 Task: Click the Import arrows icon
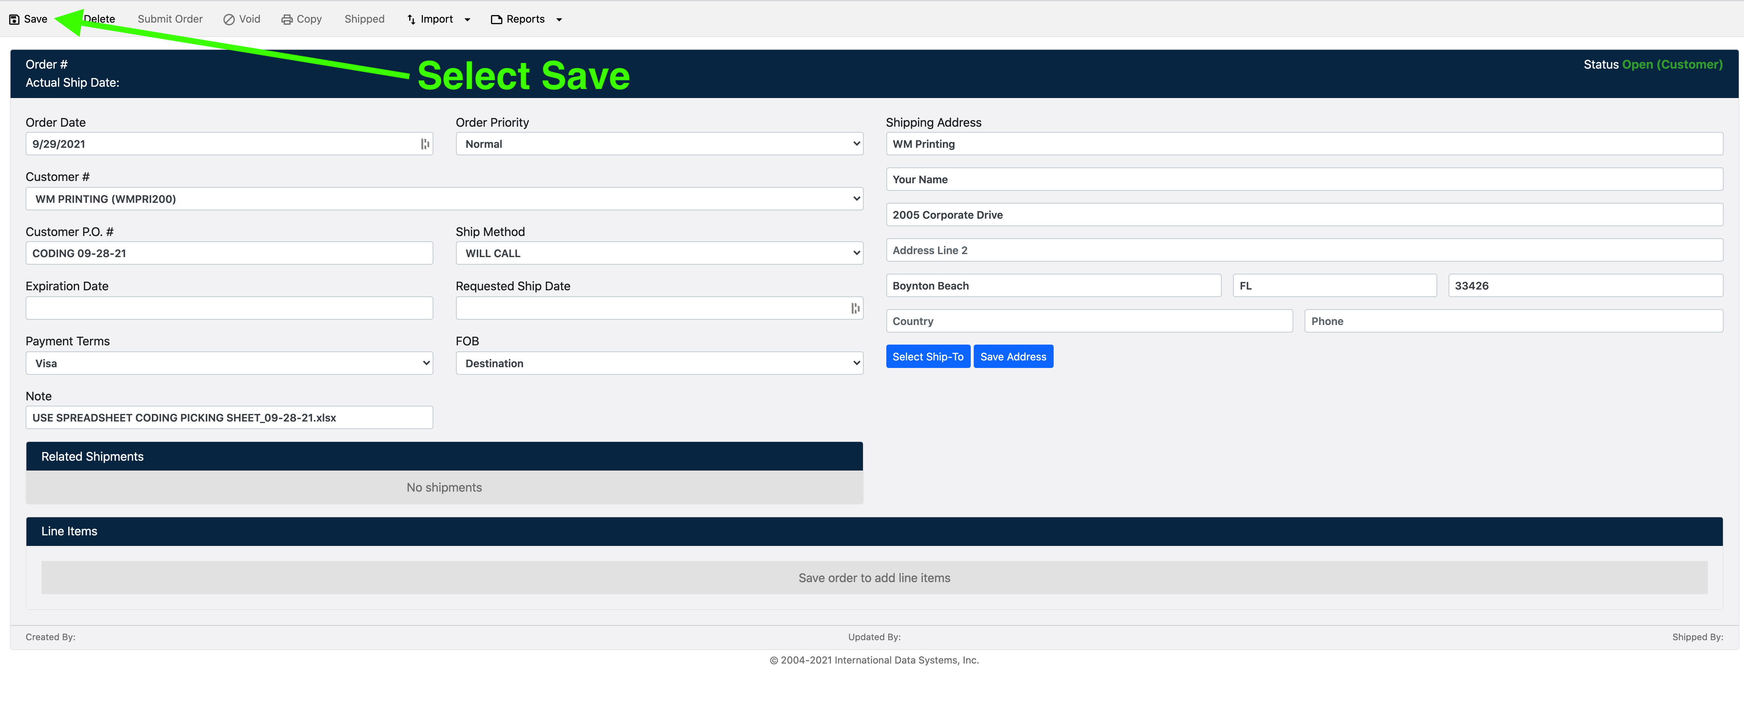coord(411,20)
